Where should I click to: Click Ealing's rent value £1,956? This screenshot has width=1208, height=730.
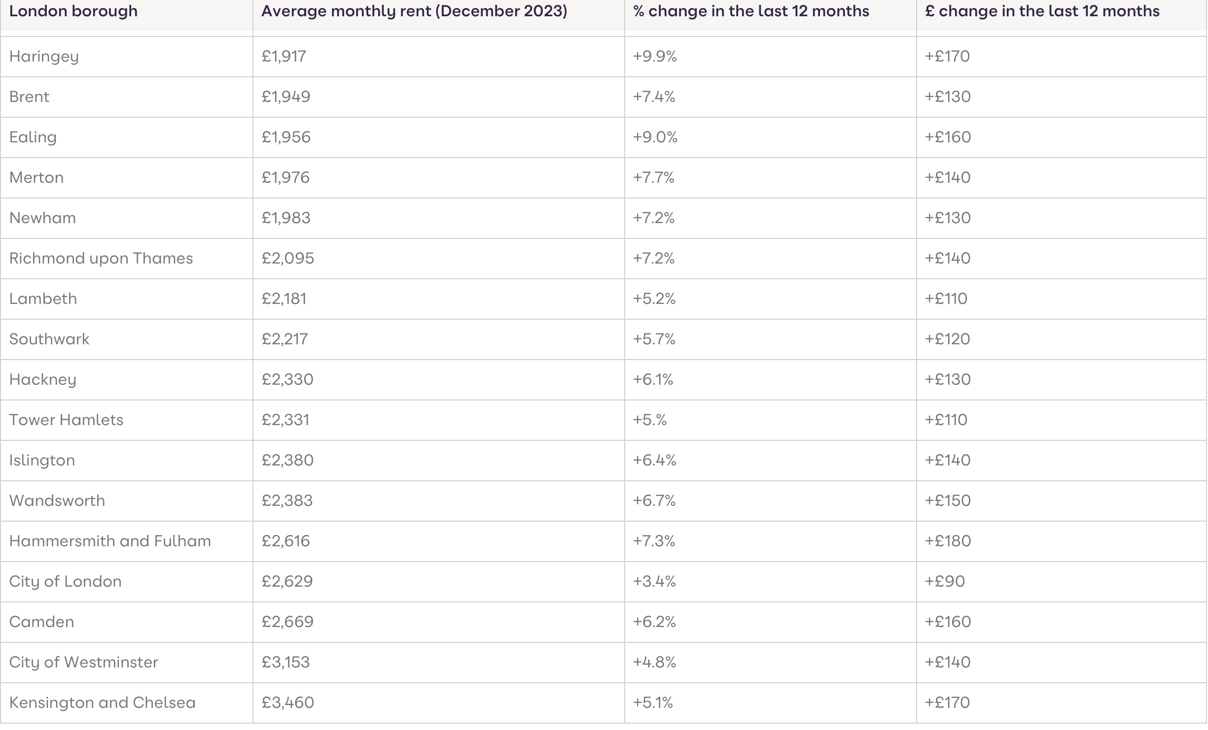pos(286,137)
